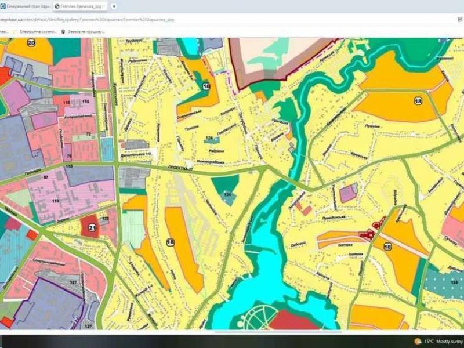This screenshot has height=348, width=464.
Task: Open a new tab with the plus button
Action: tap(114, 6)
